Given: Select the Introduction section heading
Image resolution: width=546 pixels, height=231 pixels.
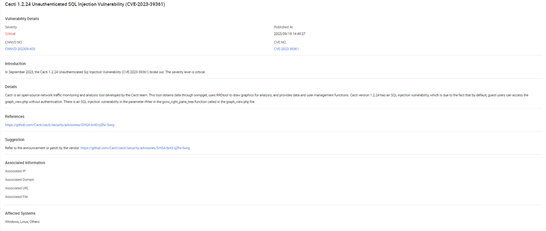Looking at the screenshot, I should (x=15, y=64).
